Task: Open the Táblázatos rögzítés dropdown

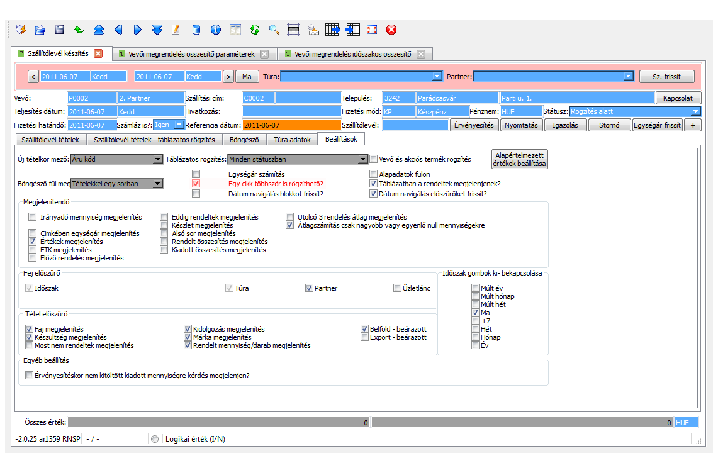Action: point(362,159)
